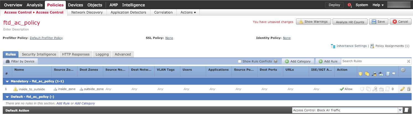Viewport: 413px width, 116px height.
Task: Click inside_to_outside rule logging scroll icon
Action: point(388,89)
